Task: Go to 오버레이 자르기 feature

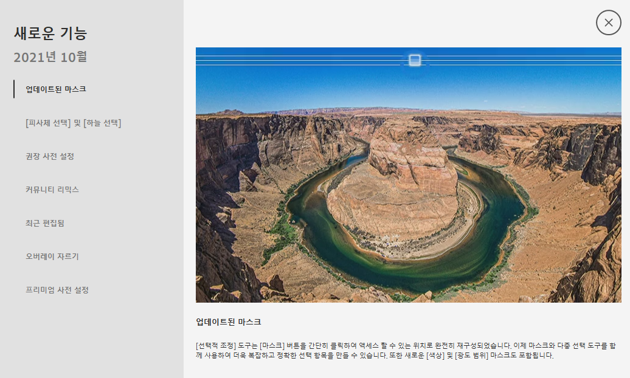Action: pyautogui.click(x=52, y=256)
